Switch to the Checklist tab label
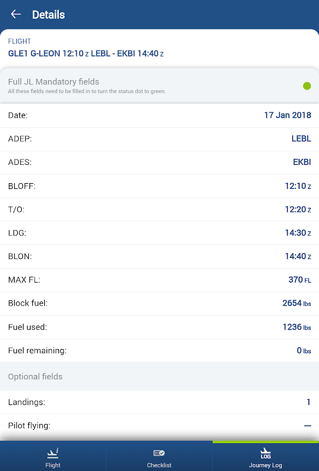 [159, 465]
